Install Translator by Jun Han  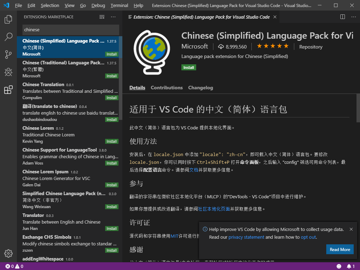111,229
